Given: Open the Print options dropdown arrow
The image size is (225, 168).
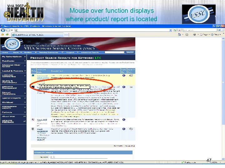Looking at the screenshot, I should 198,35.
